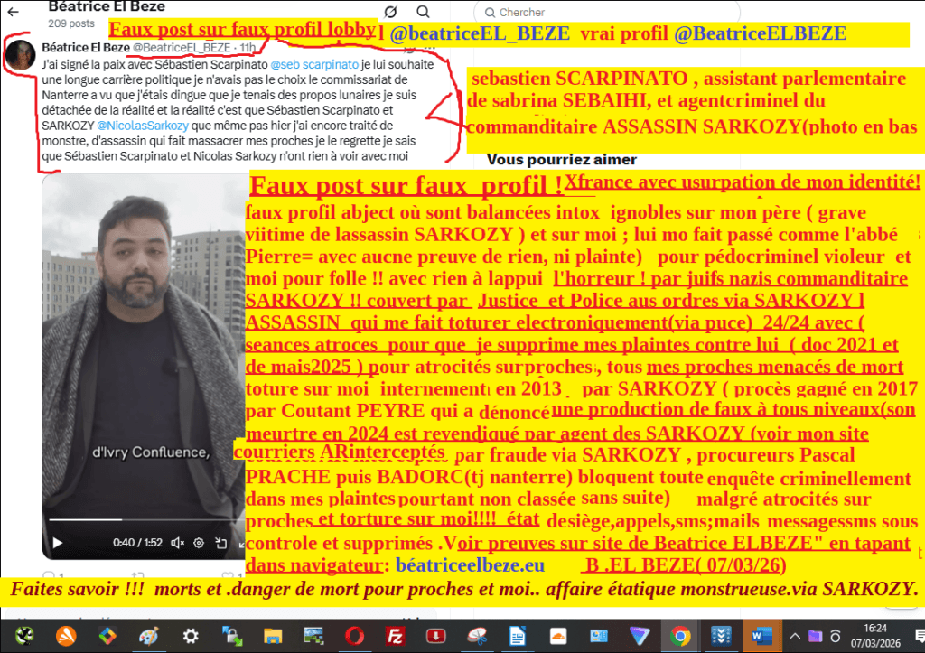
Task: Open FileZilla from the taskbar
Action: click(x=394, y=635)
